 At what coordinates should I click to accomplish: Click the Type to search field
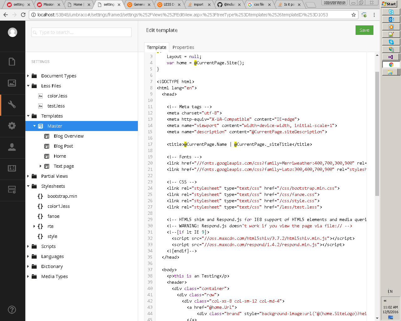[81, 32]
